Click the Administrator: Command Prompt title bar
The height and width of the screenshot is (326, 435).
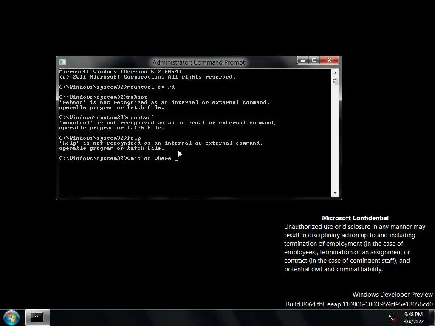[x=199, y=62]
